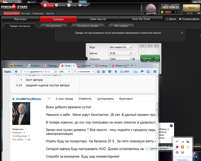Click the Yandex weather cloud icon
The width and height of the screenshot is (201, 161).
pyautogui.click(x=135, y=71)
